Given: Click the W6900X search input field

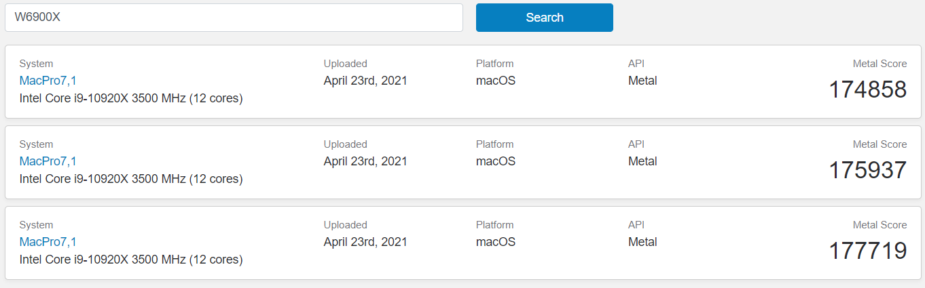Looking at the screenshot, I should (x=234, y=18).
